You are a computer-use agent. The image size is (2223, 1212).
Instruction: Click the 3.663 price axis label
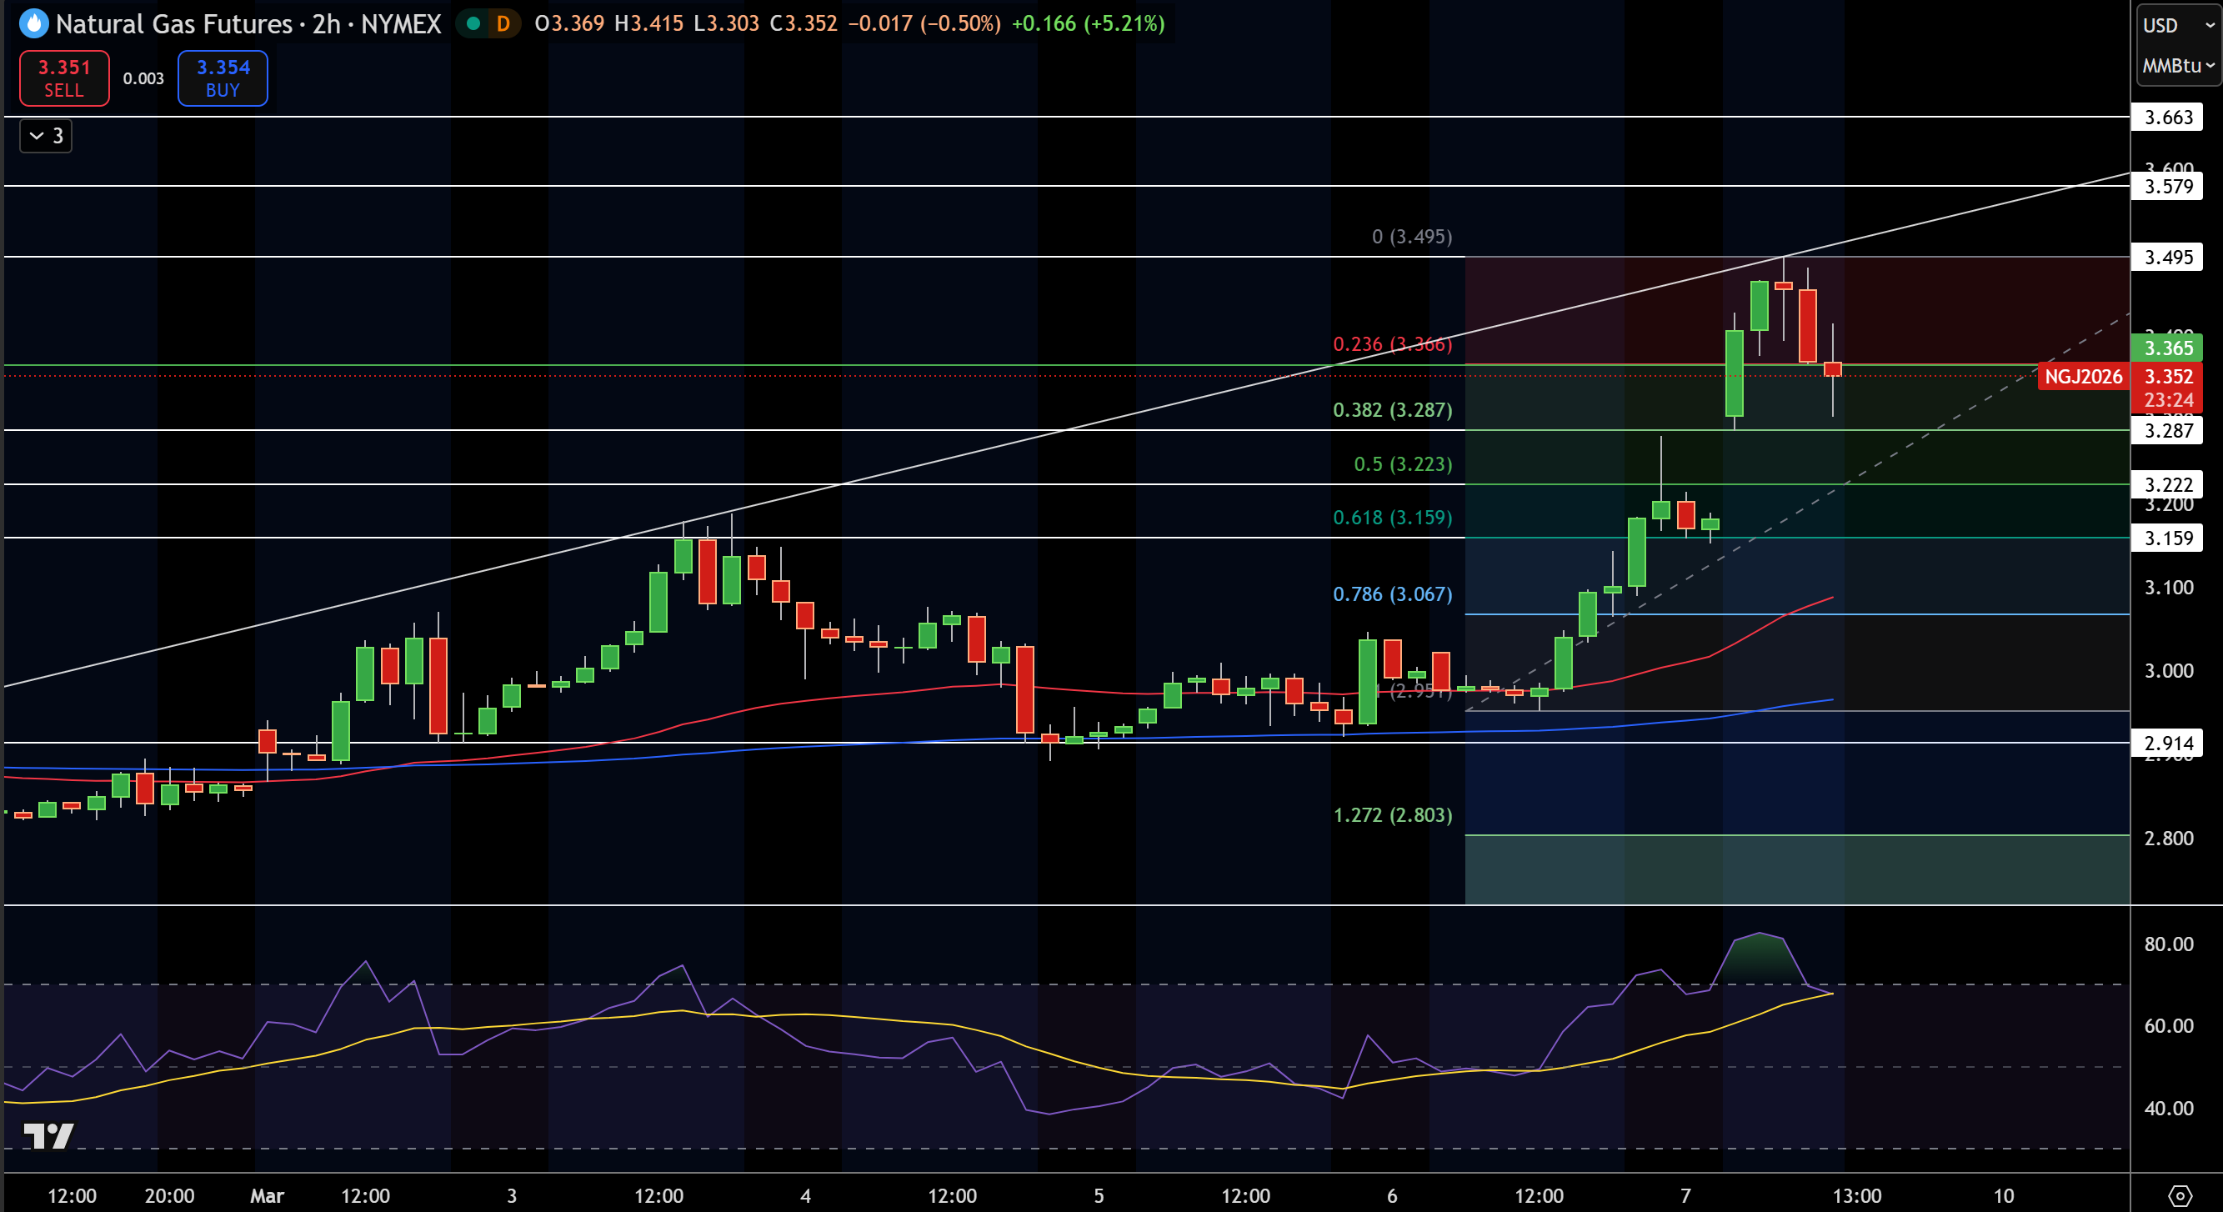tap(2168, 118)
